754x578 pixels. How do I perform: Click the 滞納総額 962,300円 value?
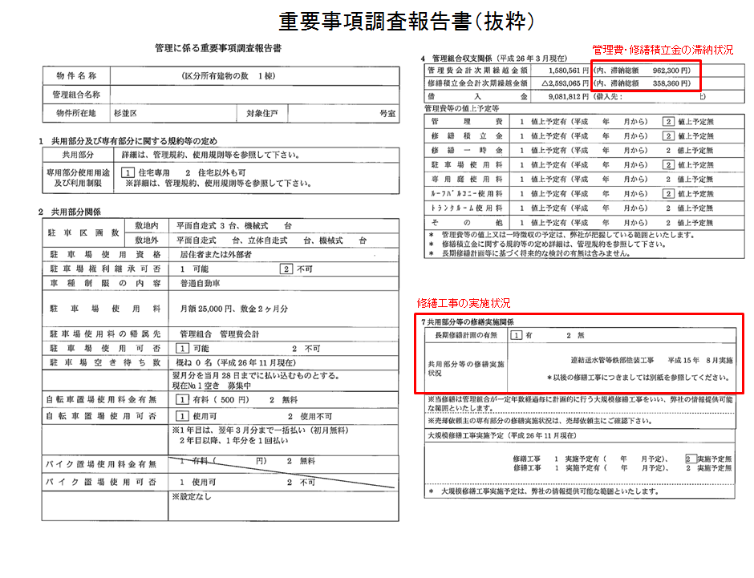pyautogui.click(x=642, y=71)
